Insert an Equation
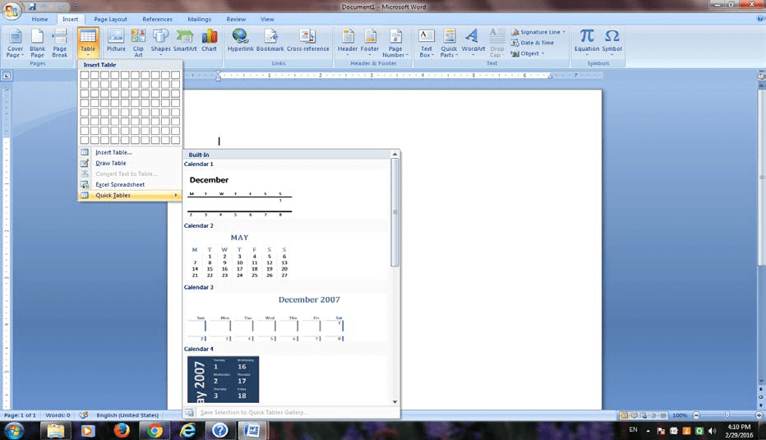766x440 pixels. (587, 42)
